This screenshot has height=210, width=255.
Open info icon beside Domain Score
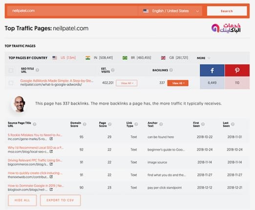(x=85, y=124)
